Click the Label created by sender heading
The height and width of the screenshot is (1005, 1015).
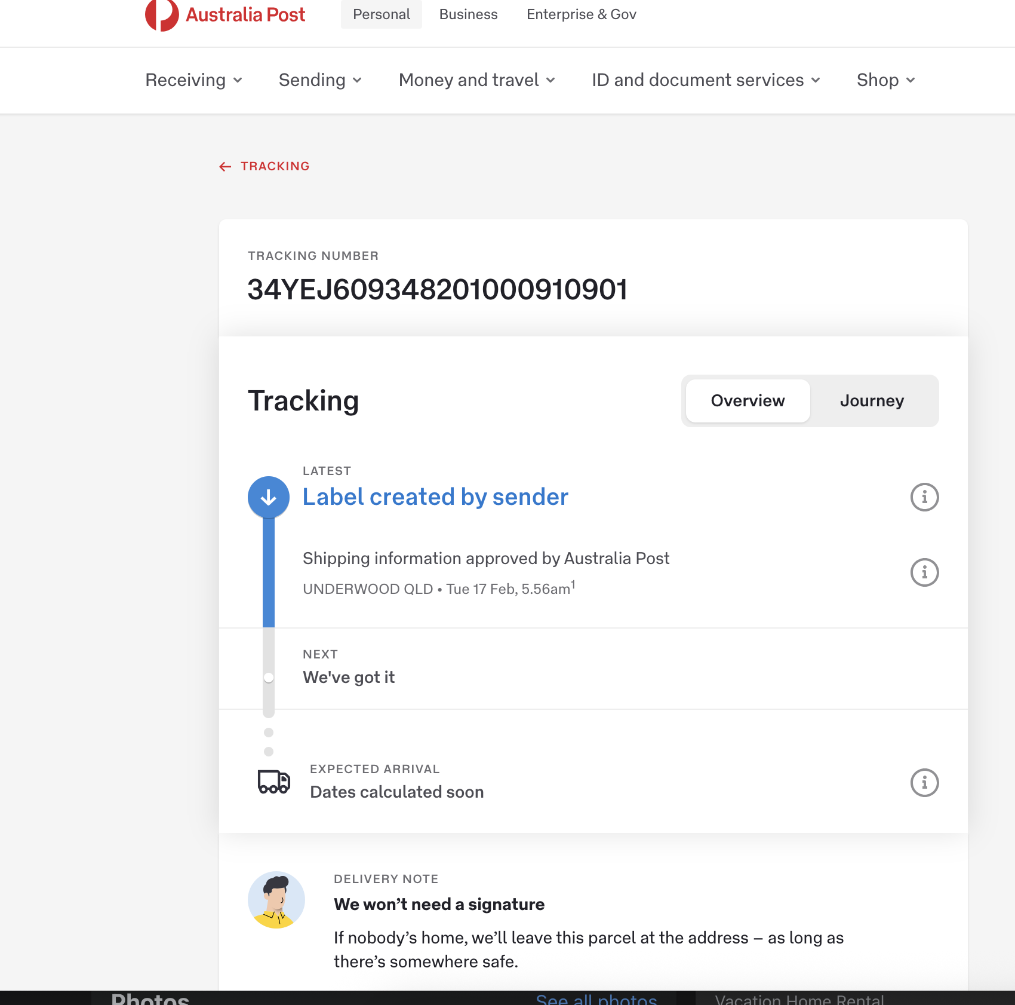[435, 497]
